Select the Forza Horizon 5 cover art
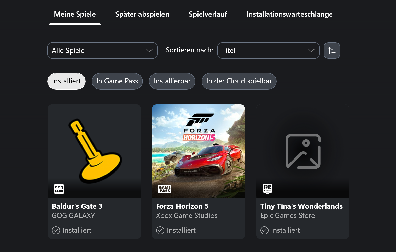The width and height of the screenshot is (396, 252). 199,151
